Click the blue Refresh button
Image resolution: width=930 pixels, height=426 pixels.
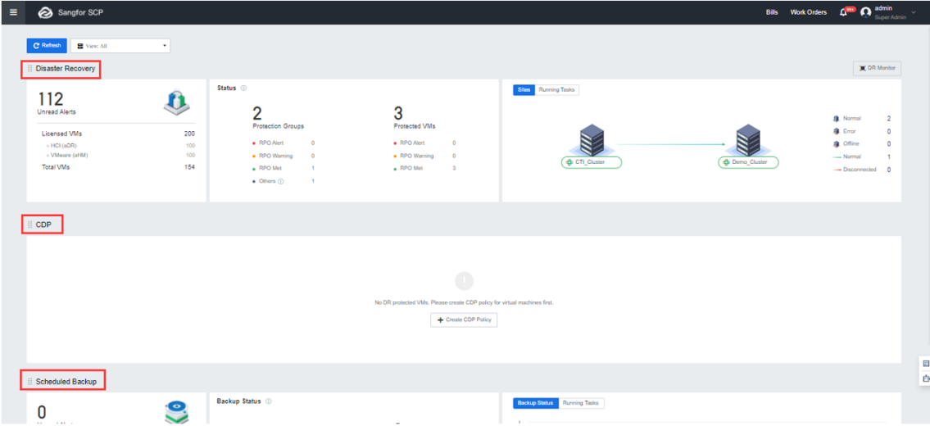point(47,46)
